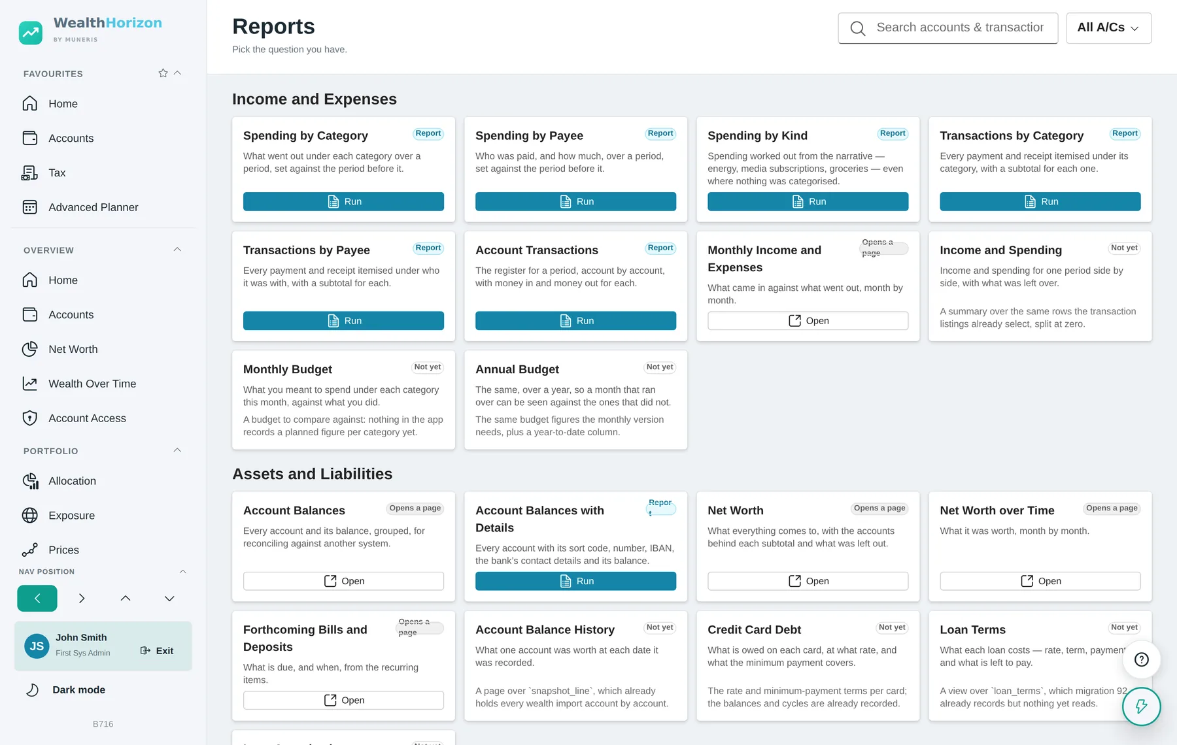Click the search magnifier icon
This screenshot has height=745, width=1177.
click(x=858, y=28)
